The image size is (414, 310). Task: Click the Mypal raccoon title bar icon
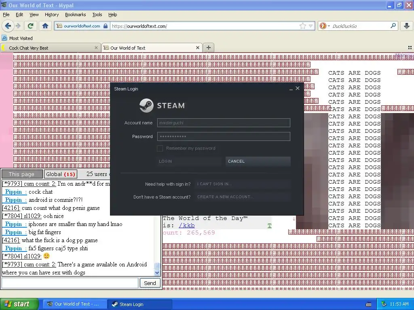pos(4,5)
